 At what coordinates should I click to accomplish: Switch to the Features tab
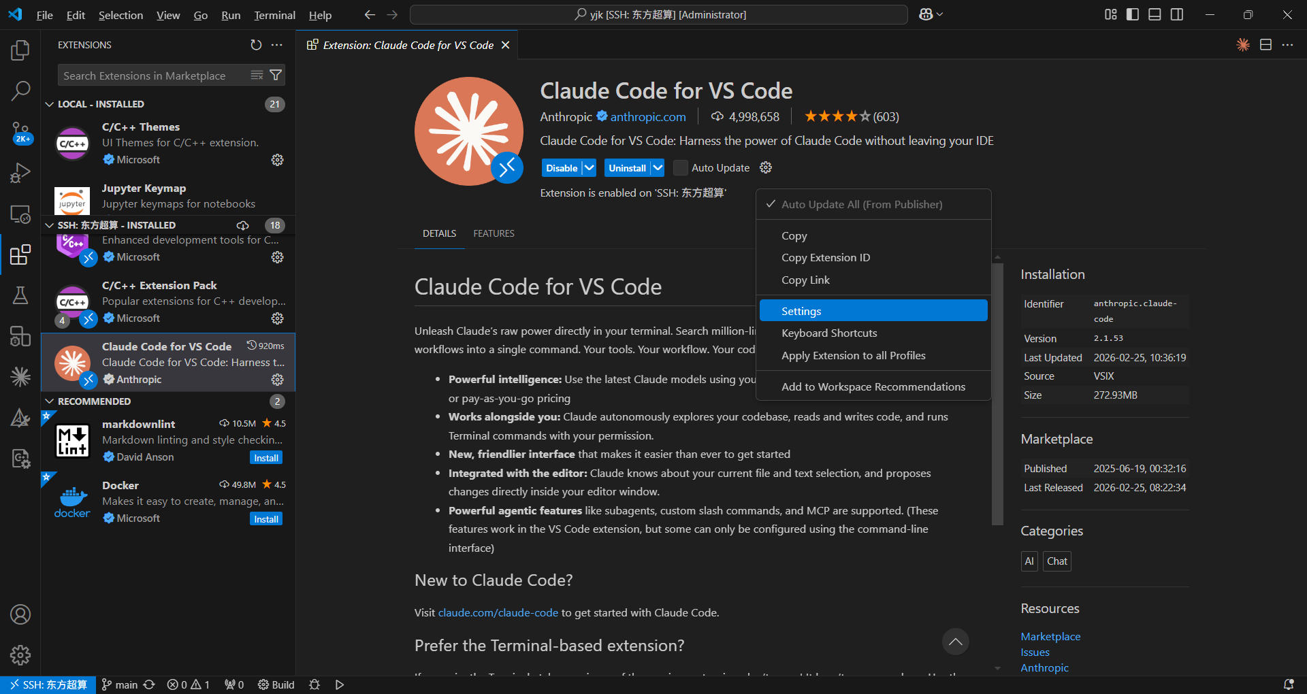494,233
